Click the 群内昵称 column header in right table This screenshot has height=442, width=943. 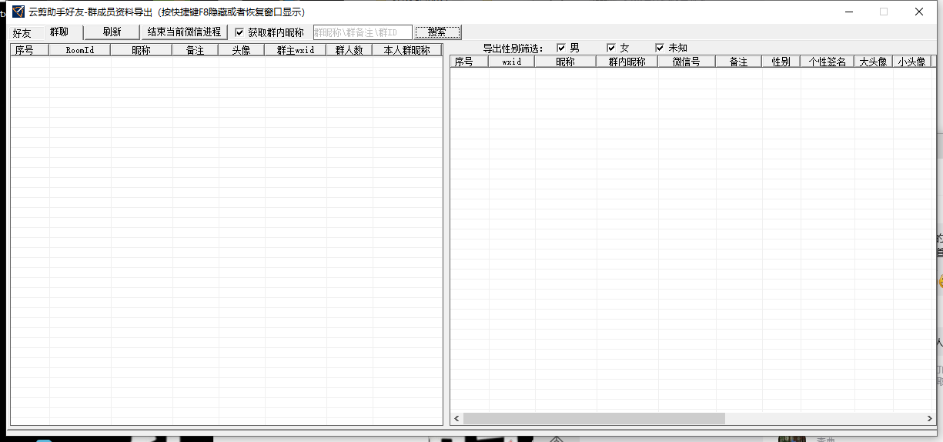pos(627,62)
